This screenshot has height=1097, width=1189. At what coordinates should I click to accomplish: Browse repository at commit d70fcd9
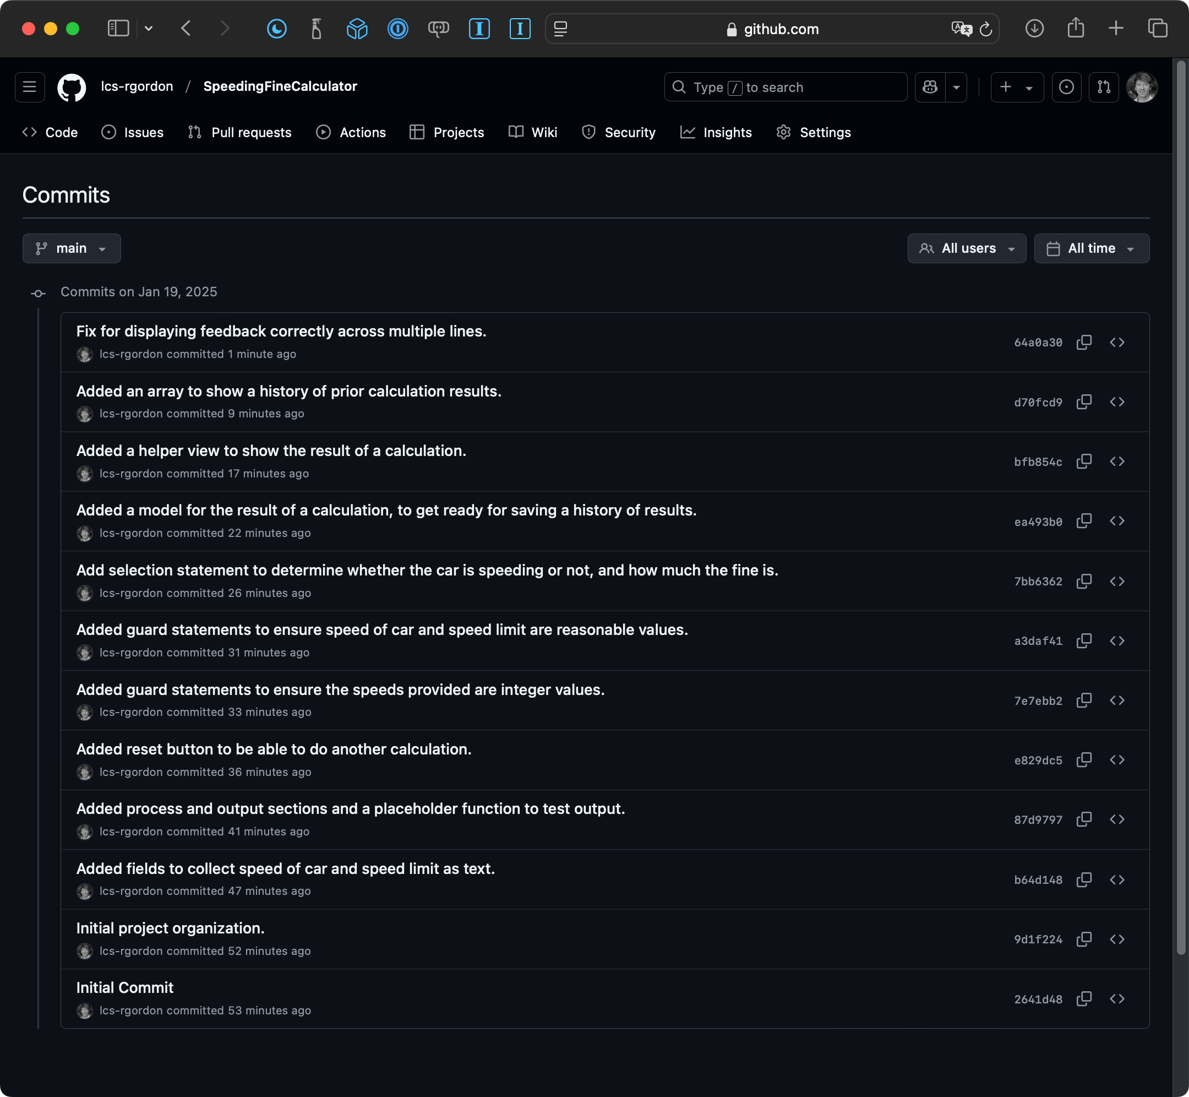(x=1117, y=402)
